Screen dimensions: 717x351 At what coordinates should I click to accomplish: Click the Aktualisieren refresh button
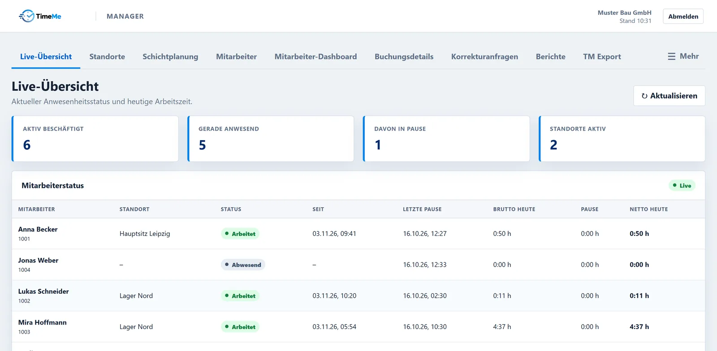pyautogui.click(x=669, y=96)
